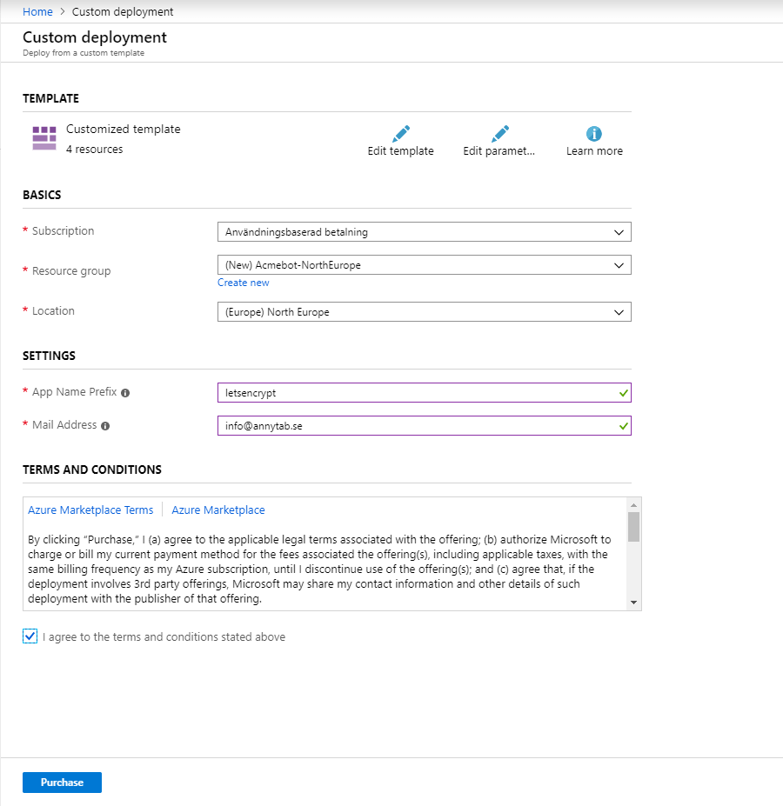Click the Location field label
The width and height of the screenshot is (783, 806).
[53, 311]
